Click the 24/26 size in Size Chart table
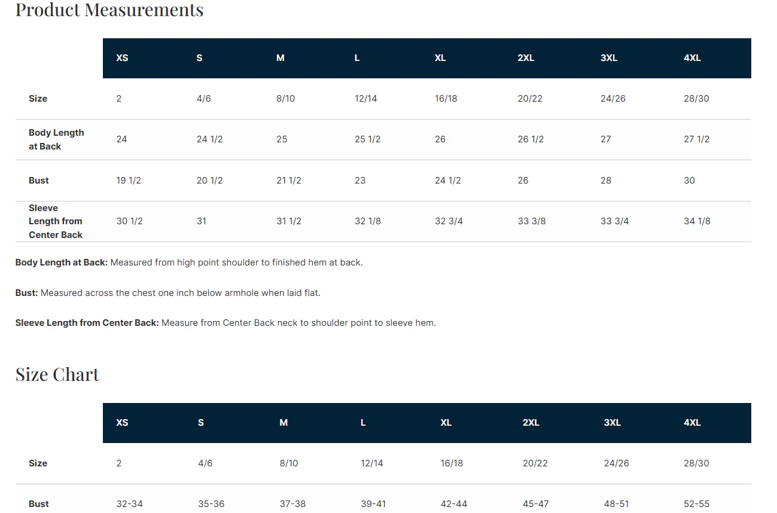The height and width of the screenshot is (513, 777). coord(616,463)
